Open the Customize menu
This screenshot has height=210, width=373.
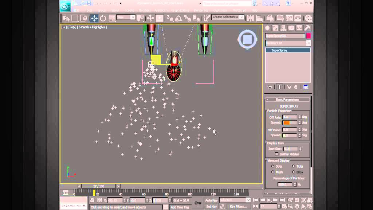click(220, 11)
